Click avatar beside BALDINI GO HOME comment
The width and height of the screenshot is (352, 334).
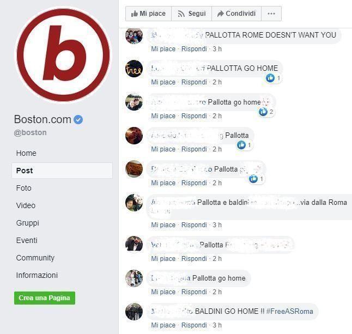point(134,312)
